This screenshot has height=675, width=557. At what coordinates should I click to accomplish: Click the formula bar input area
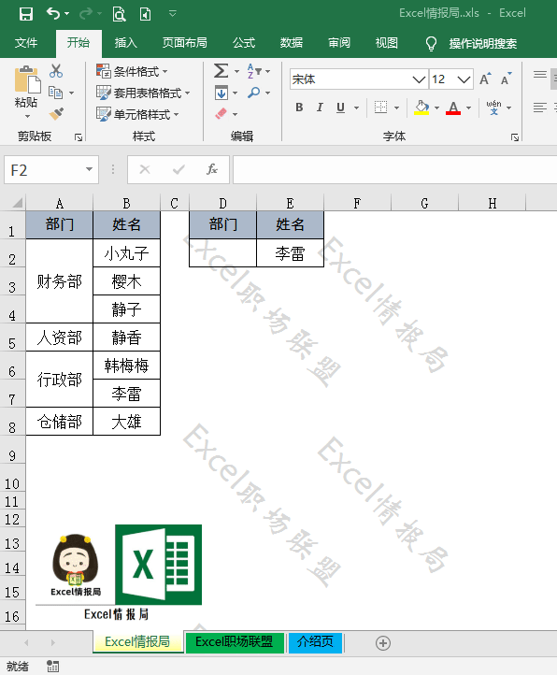[394, 169]
